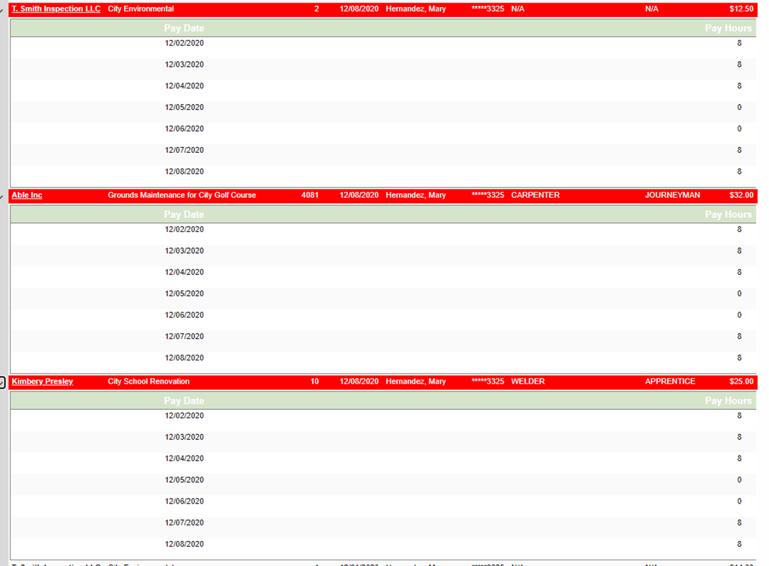Select the 12/02/2020 pay date under T. Smith Inspection

[x=184, y=43]
